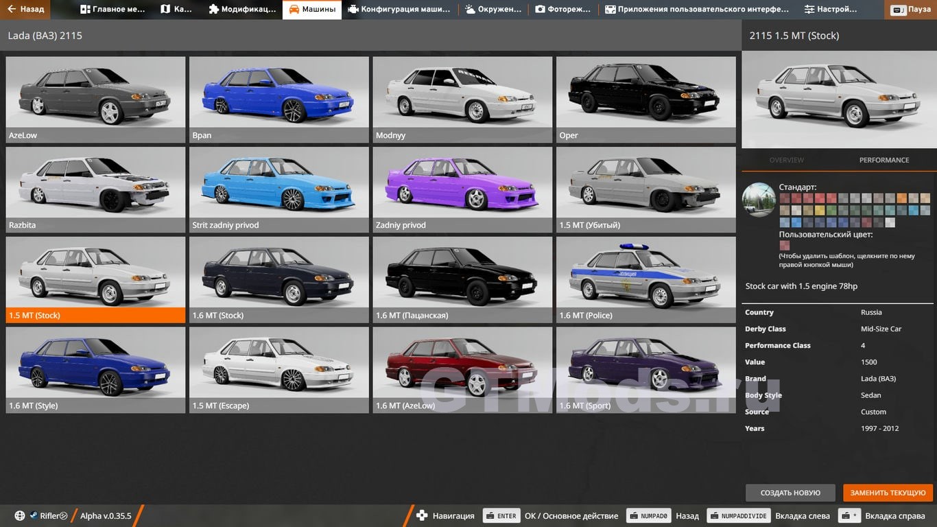Select the Strit zadniy privod configuration
937x527 pixels.
tap(279, 189)
